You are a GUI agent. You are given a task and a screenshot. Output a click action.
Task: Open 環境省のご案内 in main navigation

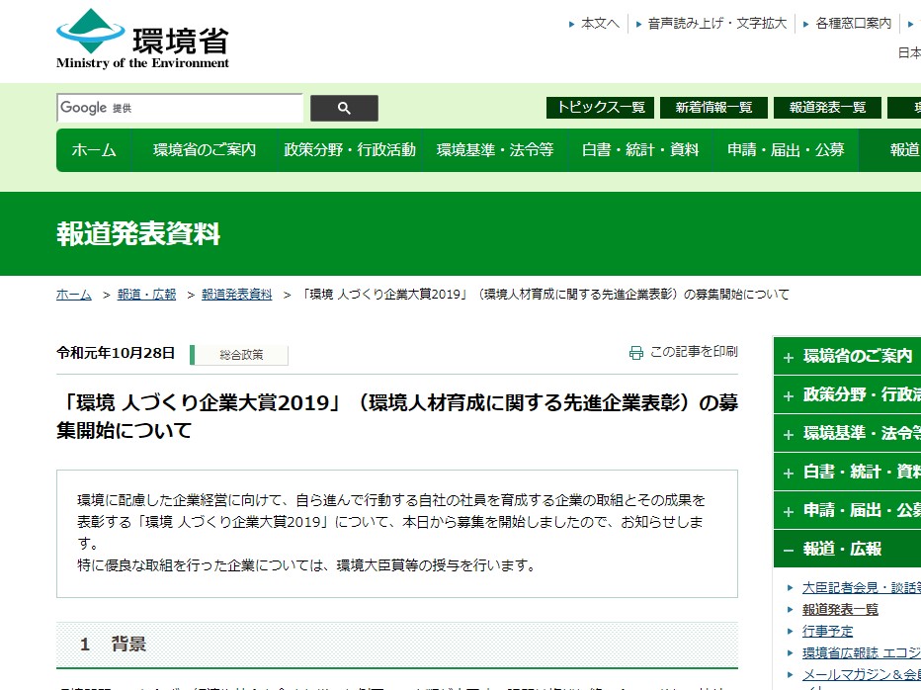click(205, 150)
